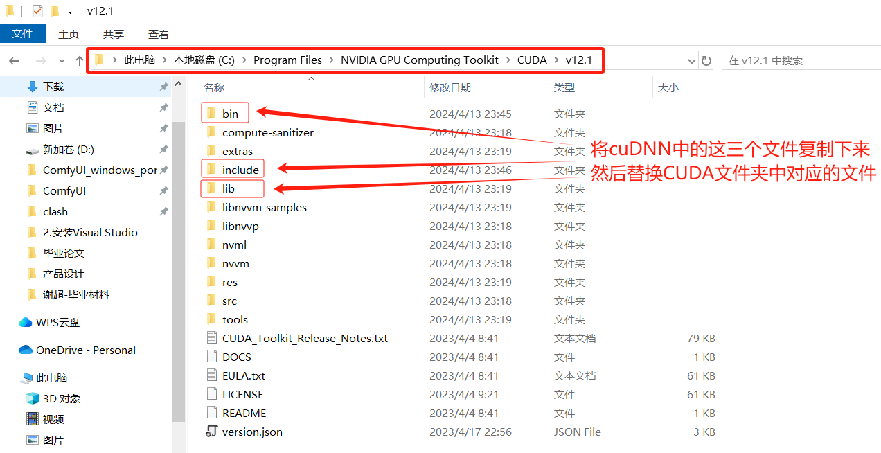The height and width of the screenshot is (453, 881).
Task: Open the 文件 menu
Action: point(23,33)
